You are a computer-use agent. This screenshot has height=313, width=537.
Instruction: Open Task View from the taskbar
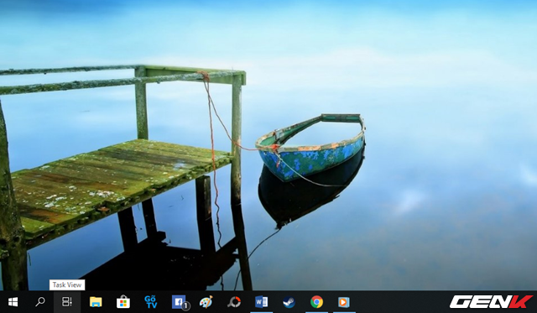[x=67, y=302]
